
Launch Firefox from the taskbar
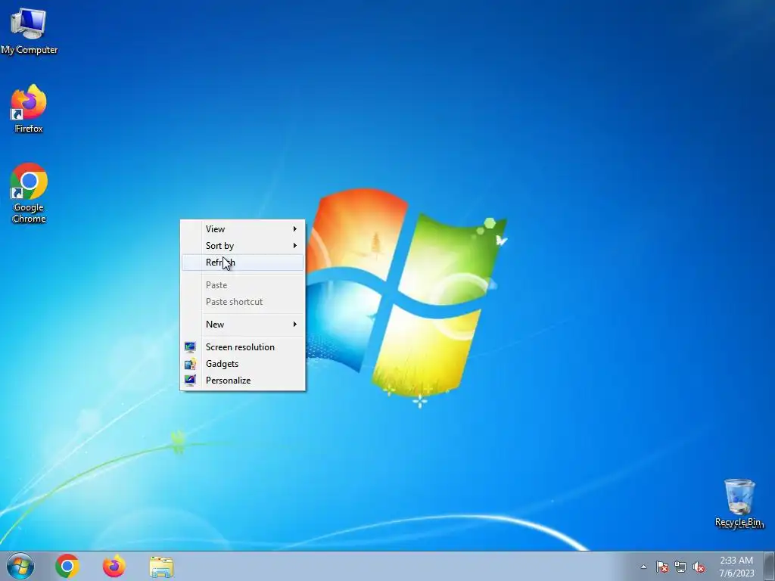114,566
